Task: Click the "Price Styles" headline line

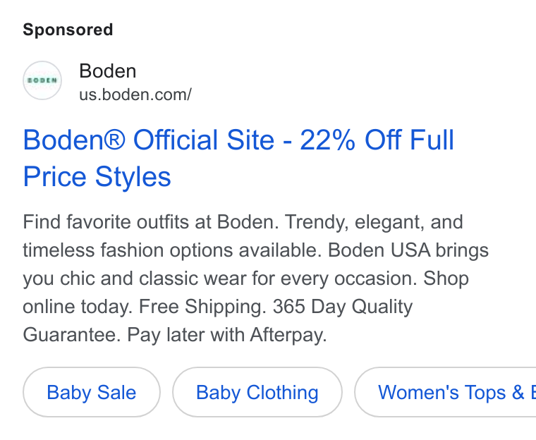Action: point(97,177)
